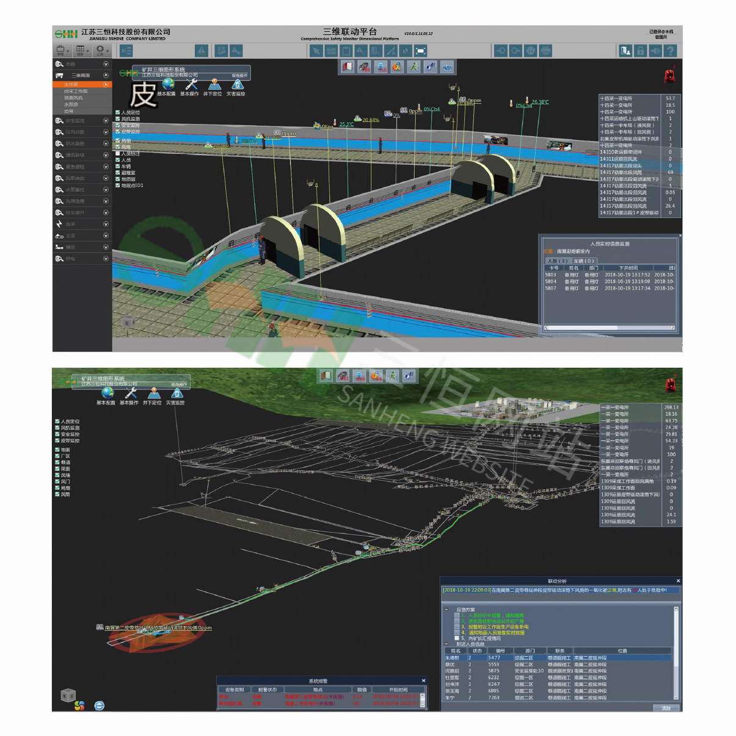Click the lock icon in top toolbar
Viewport: 736px width, 736px height.
pyautogui.click(x=640, y=51)
